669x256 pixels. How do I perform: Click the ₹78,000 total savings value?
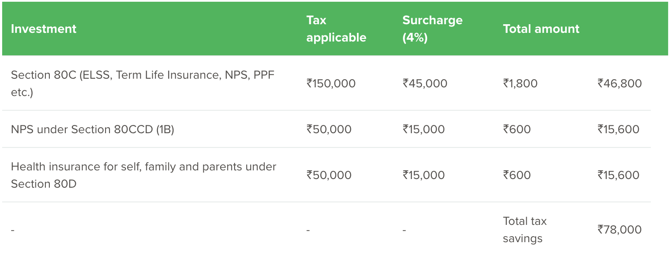click(620, 230)
